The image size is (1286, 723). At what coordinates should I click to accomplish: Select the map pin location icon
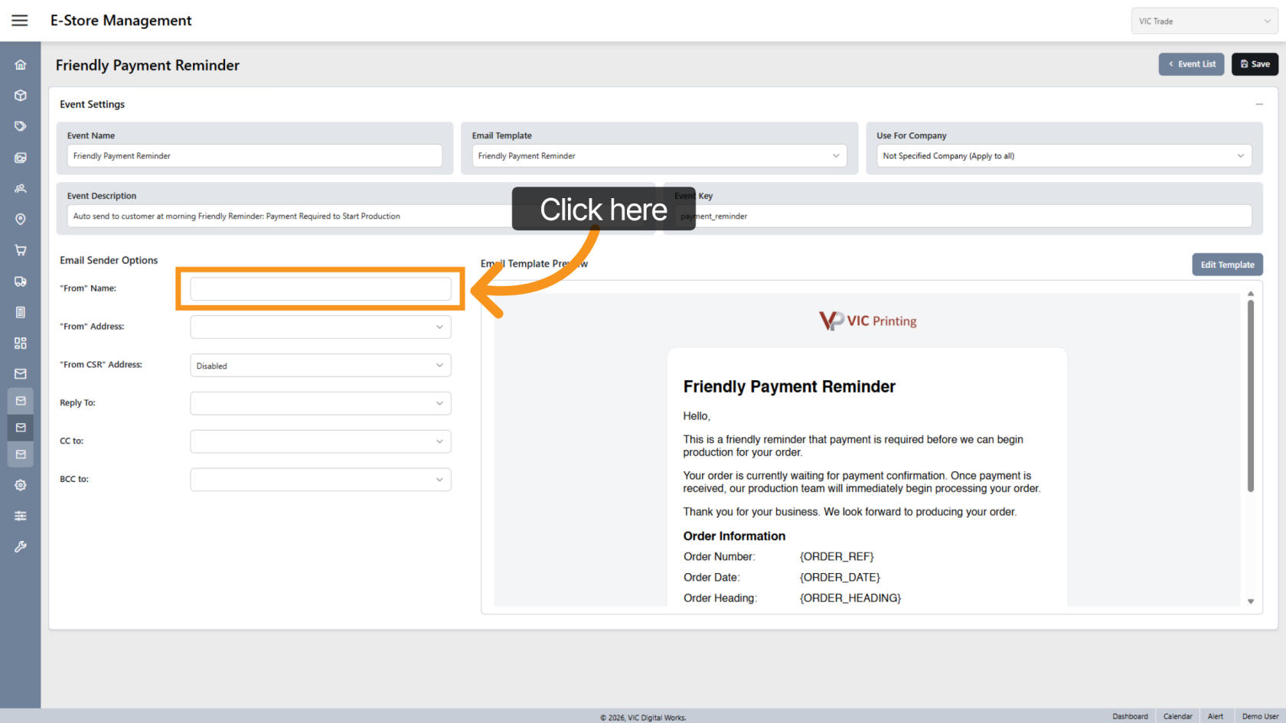21,220
